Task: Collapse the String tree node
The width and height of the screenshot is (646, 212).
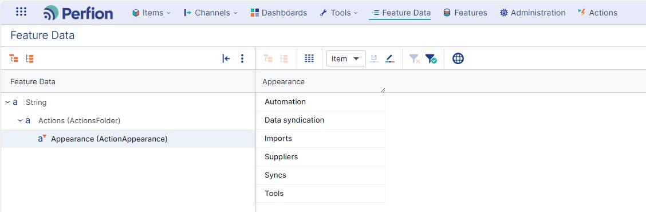Action: pos(7,102)
